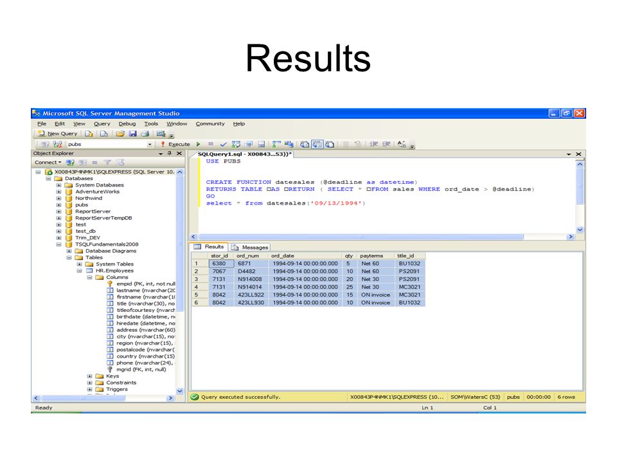The image size is (617, 463).
Task: Click the ord_date column header in results
Action: pyautogui.click(x=305, y=256)
